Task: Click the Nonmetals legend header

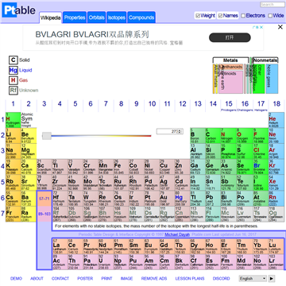Action: pos(265,60)
